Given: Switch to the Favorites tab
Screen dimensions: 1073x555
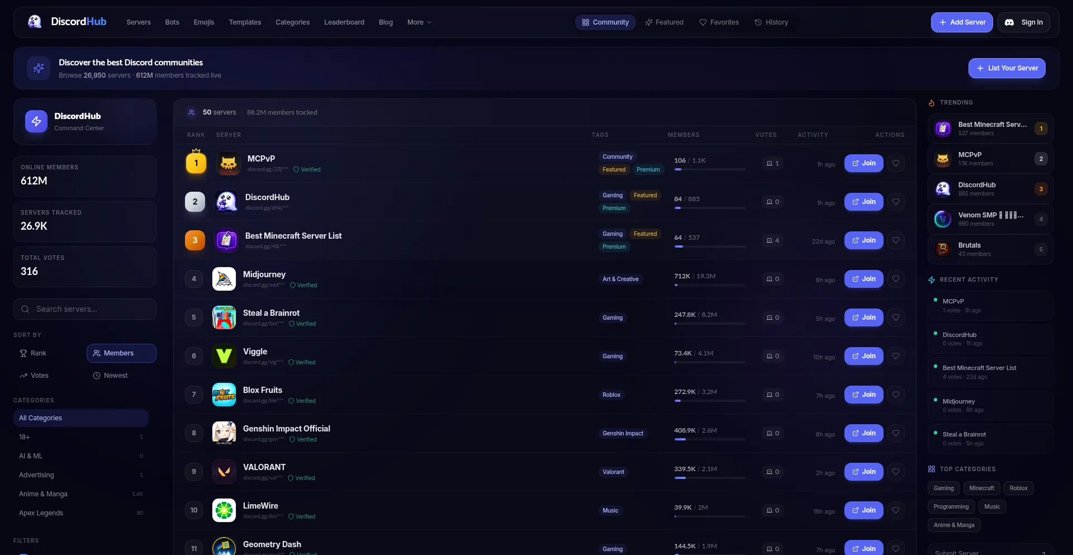Looking at the screenshot, I should click(719, 22).
